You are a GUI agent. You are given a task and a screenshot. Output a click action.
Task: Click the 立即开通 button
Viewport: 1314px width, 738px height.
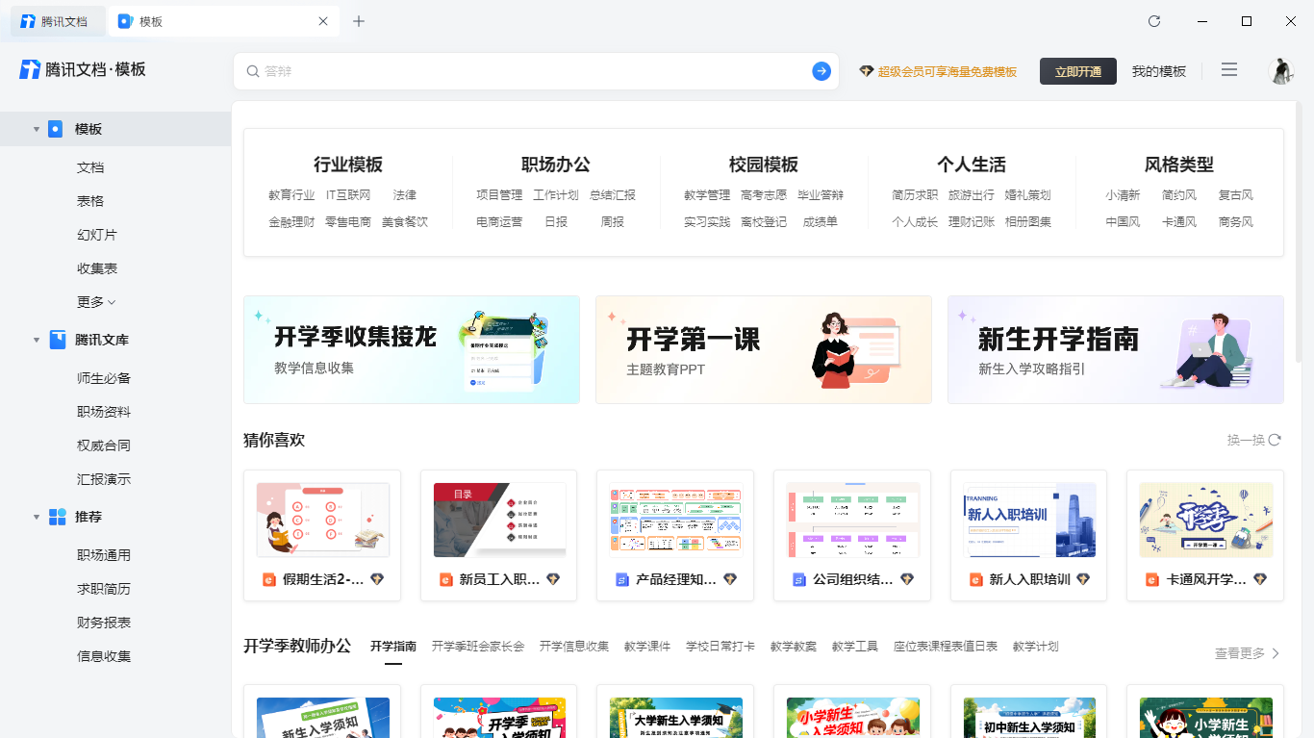point(1077,70)
